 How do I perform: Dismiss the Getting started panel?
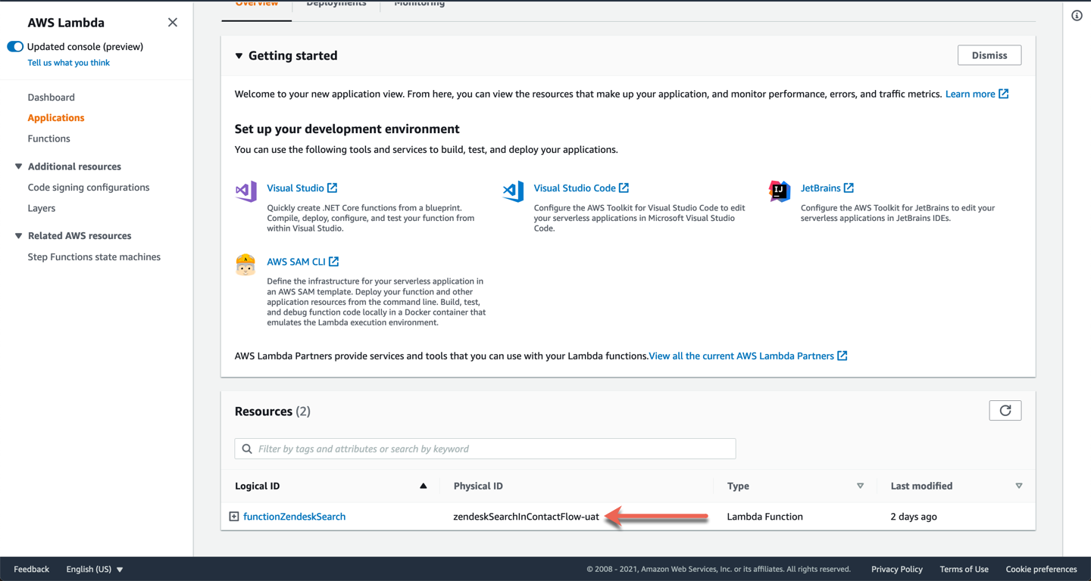click(x=989, y=55)
